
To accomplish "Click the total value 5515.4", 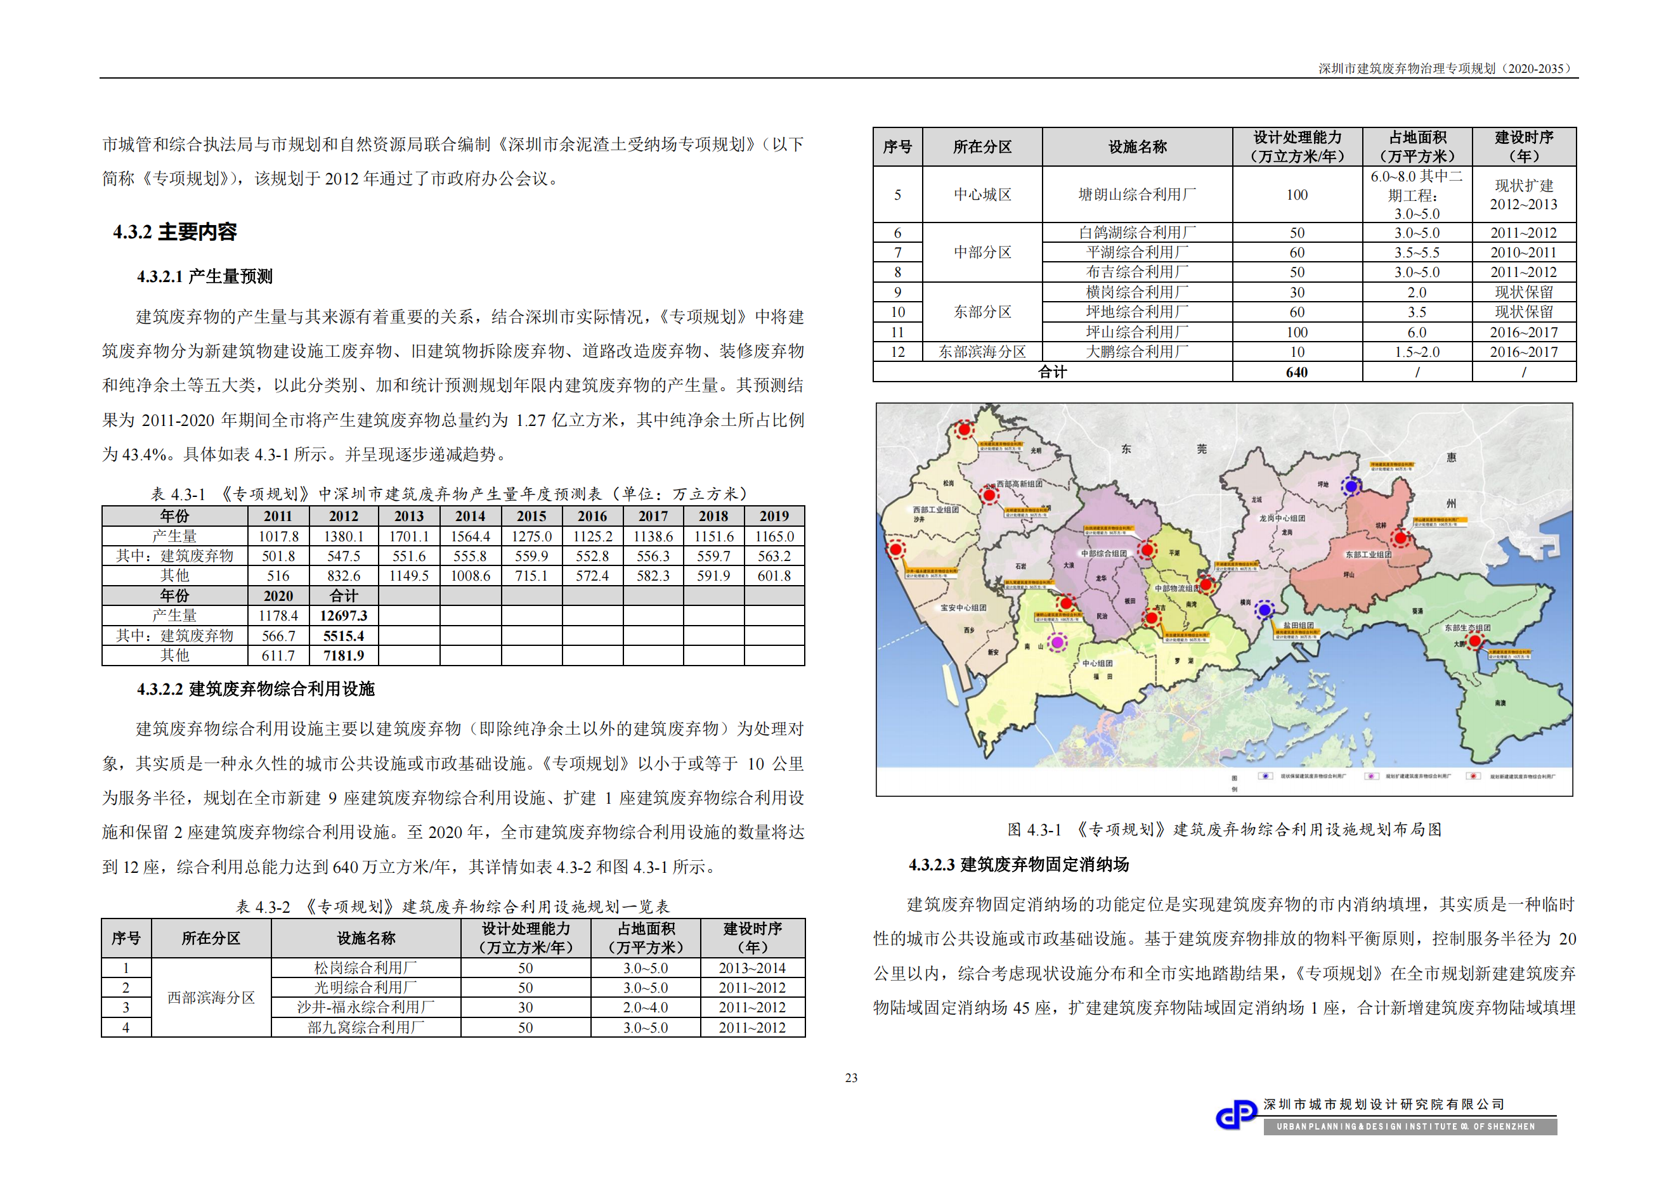I will pyautogui.click(x=344, y=636).
